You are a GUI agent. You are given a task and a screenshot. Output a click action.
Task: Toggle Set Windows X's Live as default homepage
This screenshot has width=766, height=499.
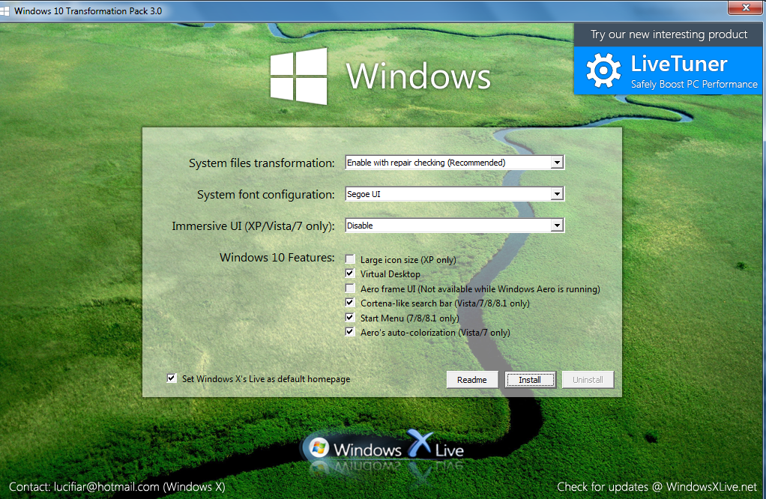point(172,378)
